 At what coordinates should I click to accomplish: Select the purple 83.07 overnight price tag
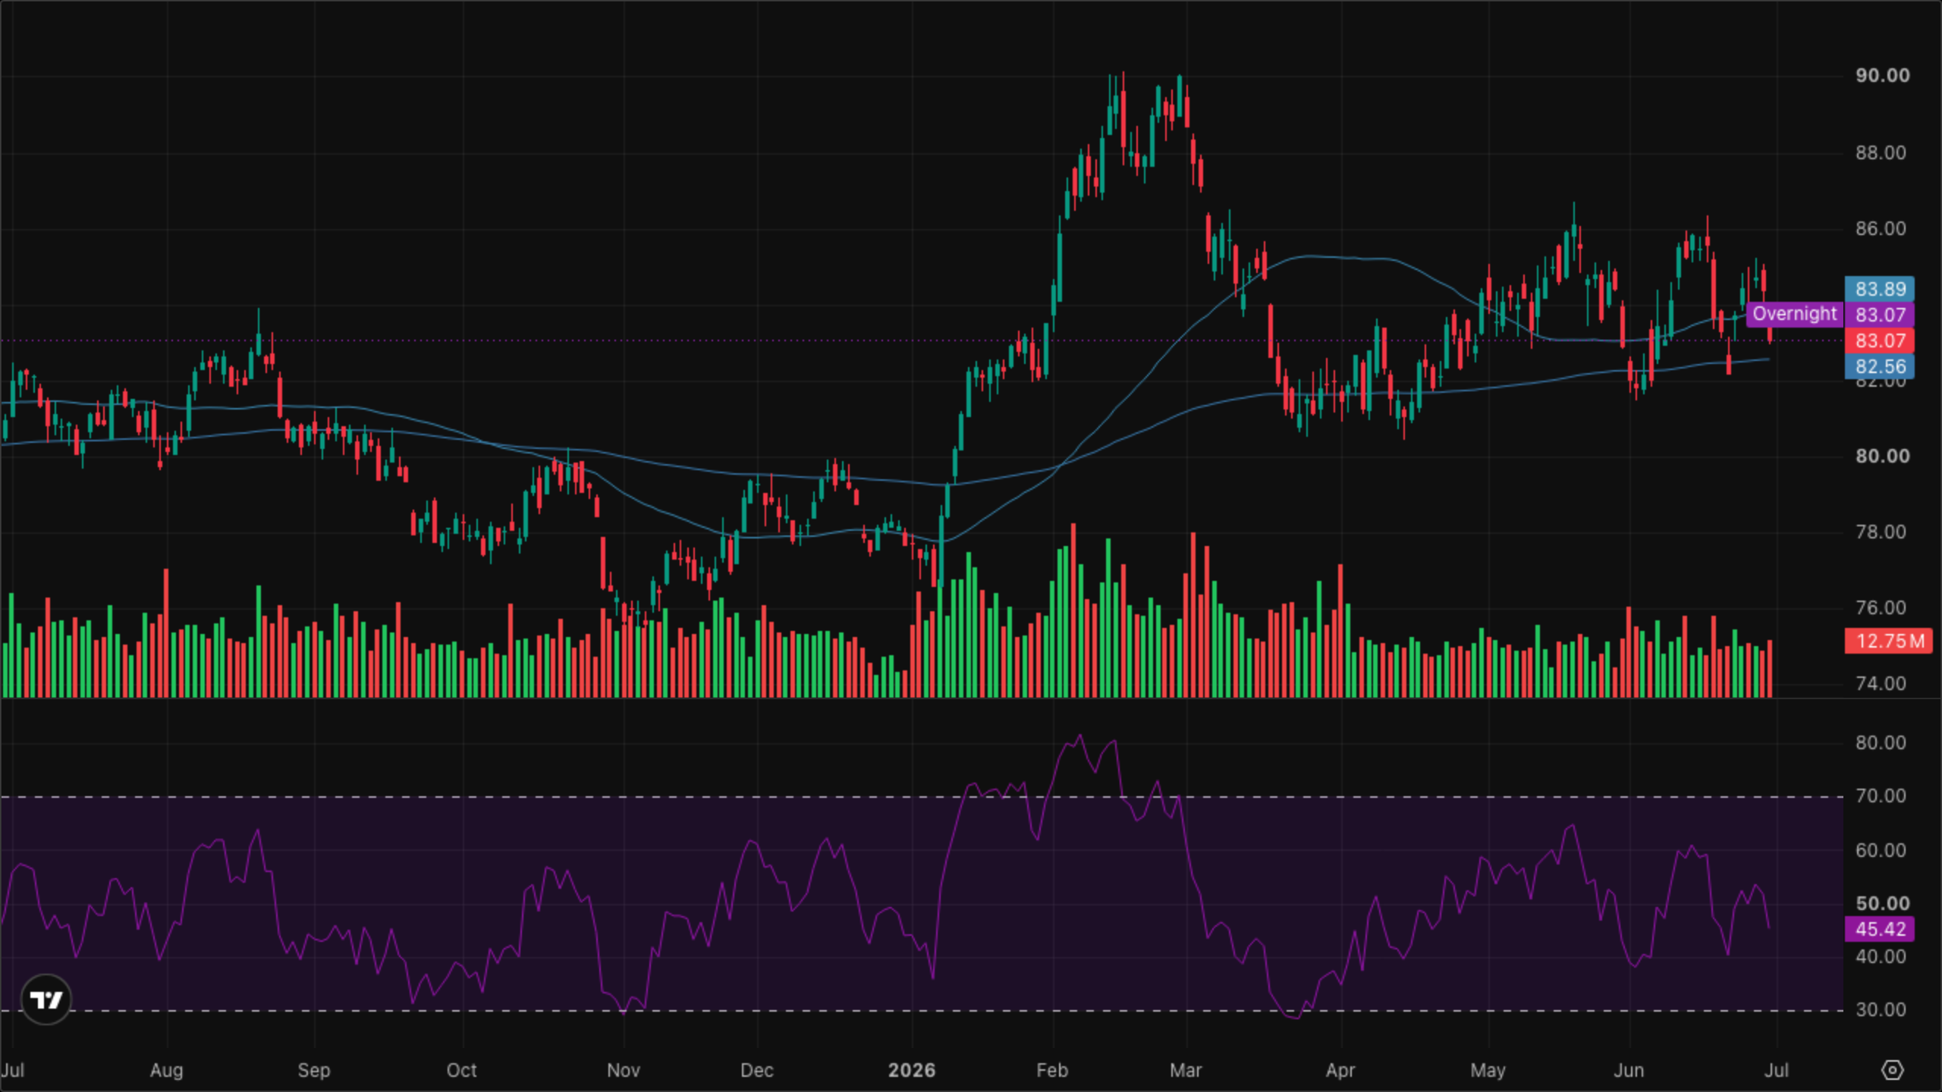(x=1880, y=315)
